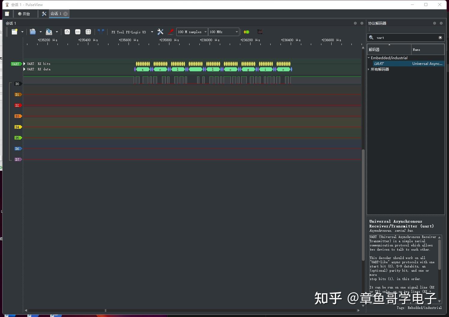Sort by the Name column header
449x317 pixels.
pyautogui.click(x=428, y=50)
